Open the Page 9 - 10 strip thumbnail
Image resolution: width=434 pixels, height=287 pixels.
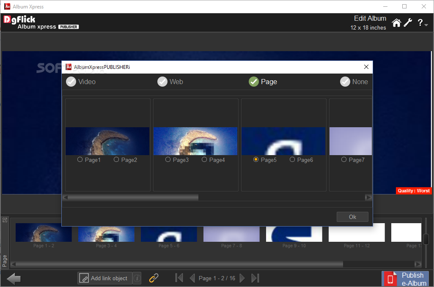[294, 234]
